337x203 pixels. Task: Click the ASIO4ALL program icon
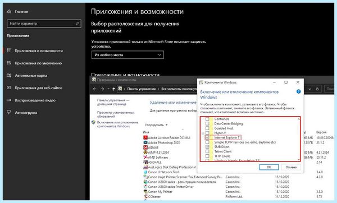pyautogui.click(x=145, y=162)
